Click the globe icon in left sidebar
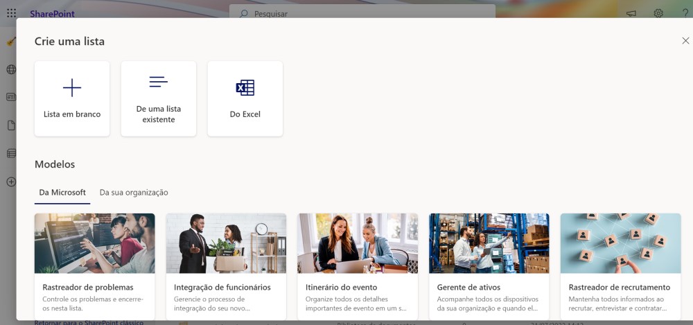 coord(11,69)
